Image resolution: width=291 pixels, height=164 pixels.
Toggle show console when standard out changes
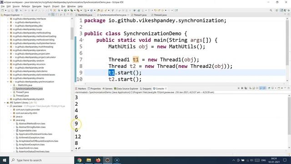coord(261,88)
